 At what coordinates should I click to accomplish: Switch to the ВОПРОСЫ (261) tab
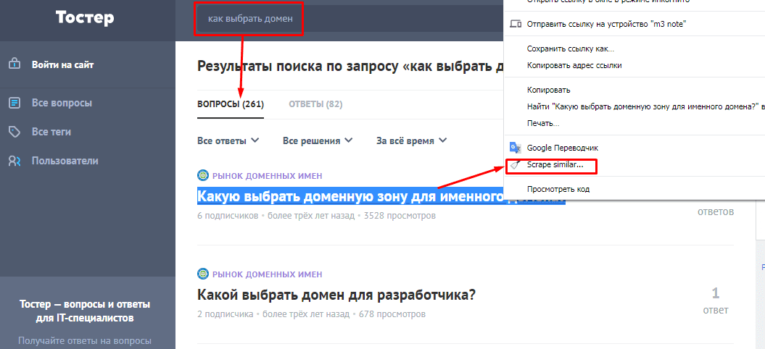[231, 104]
